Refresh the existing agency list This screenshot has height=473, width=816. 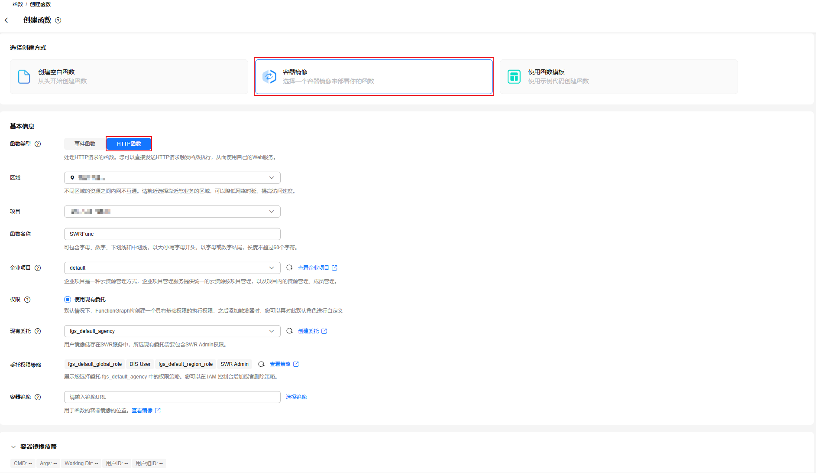pyautogui.click(x=289, y=331)
